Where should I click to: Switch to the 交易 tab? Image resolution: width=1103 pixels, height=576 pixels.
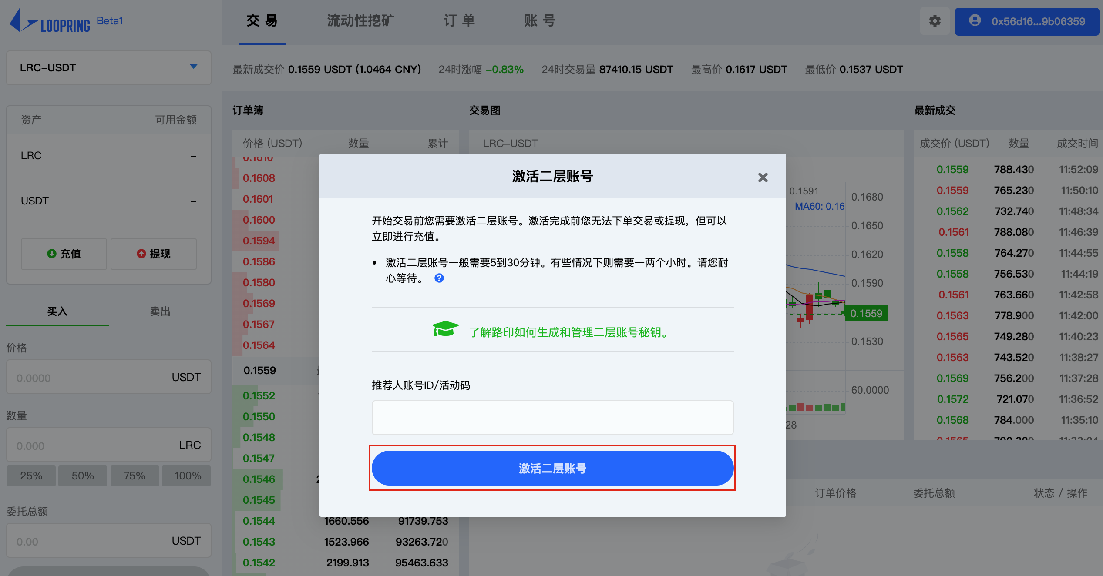click(262, 20)
